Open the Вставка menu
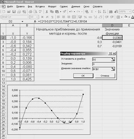 pos(40,7)
